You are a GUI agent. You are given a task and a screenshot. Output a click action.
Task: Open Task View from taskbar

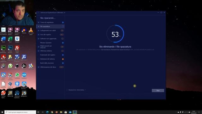click(43, 112)
